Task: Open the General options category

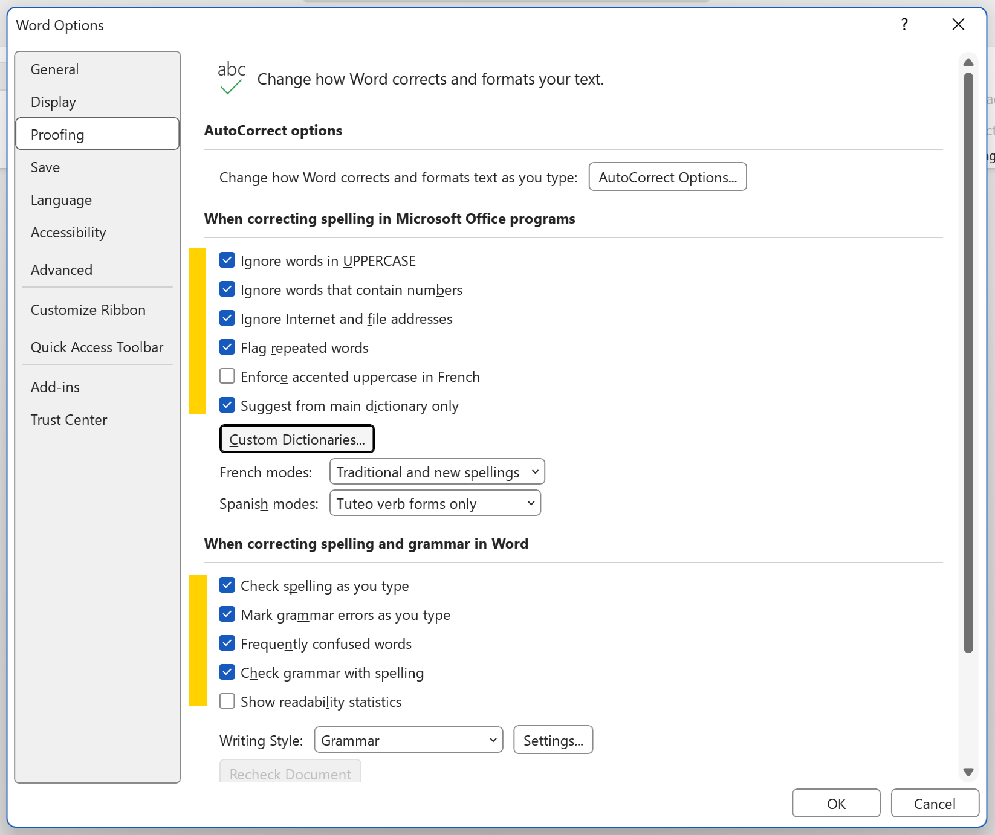Action: tap(97, 69)
